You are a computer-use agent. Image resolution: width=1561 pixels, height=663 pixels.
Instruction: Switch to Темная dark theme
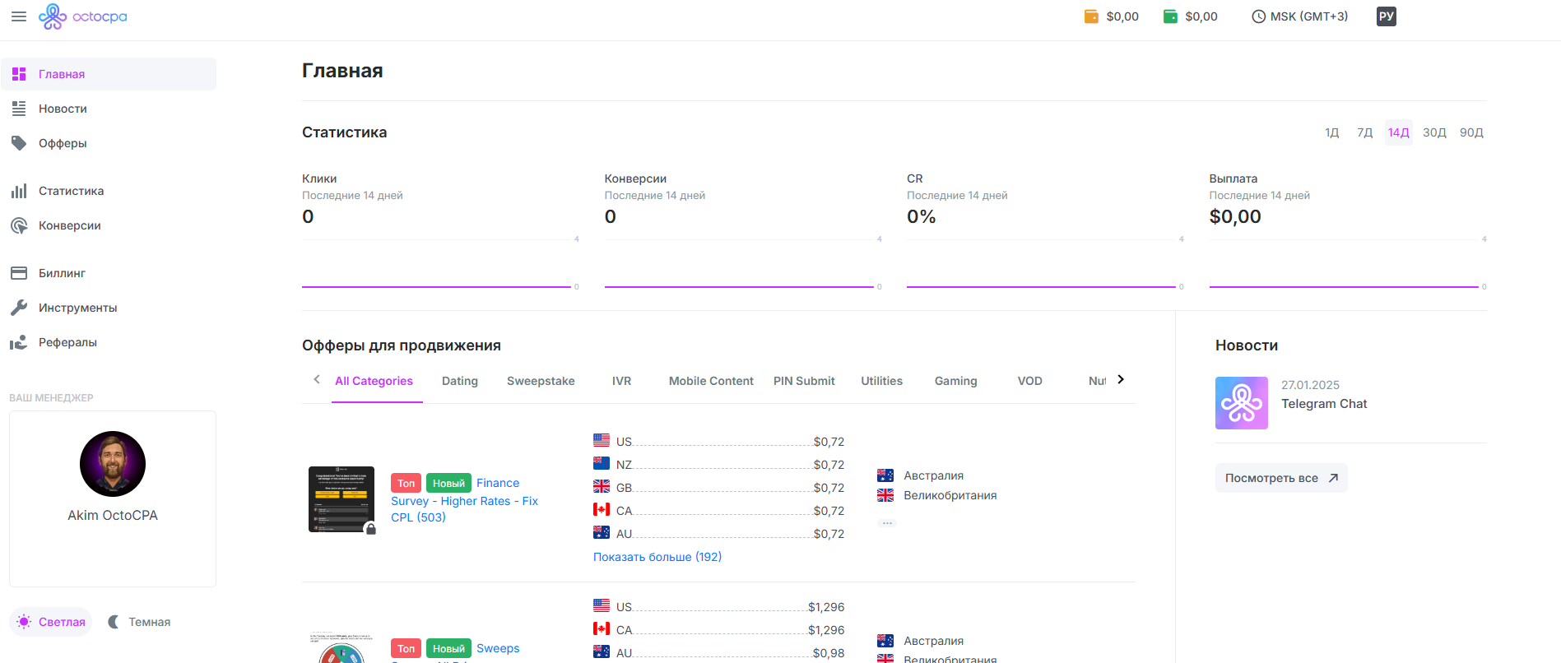[139, 622]
